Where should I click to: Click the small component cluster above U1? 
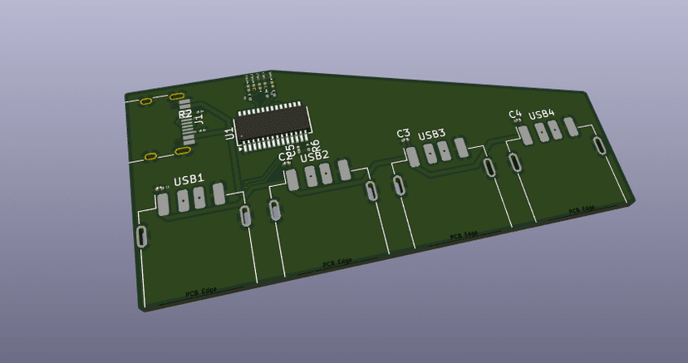[260, 85]
